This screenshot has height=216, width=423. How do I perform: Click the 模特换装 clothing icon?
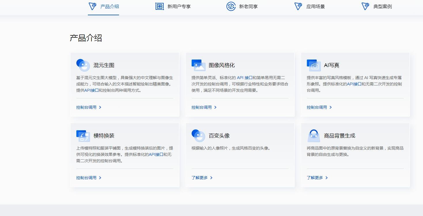[83, 135]
